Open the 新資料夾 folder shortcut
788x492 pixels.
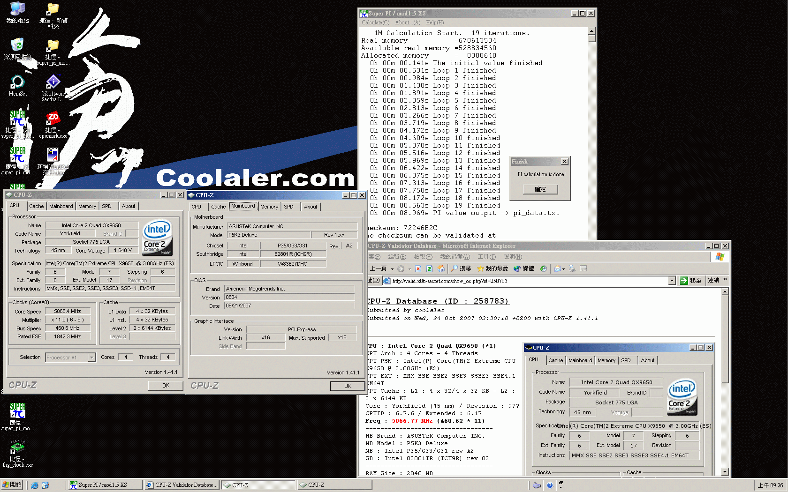[x=53, y=15]
